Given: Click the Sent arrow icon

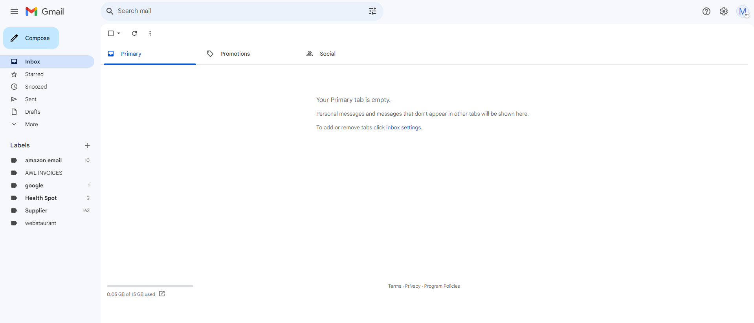Looking at the screenshot, I should pos(14,99).
